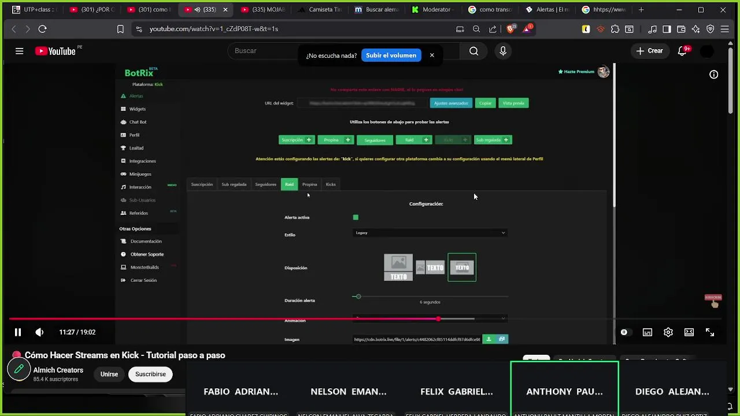The width and height of the screenshot is (740, 416).
Task: Pause the video
Action: 18,332
